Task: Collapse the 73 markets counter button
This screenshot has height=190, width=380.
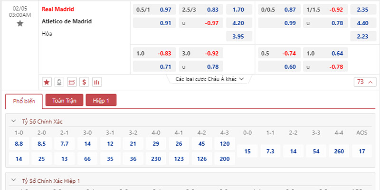Action: click(x=365, y=82)
